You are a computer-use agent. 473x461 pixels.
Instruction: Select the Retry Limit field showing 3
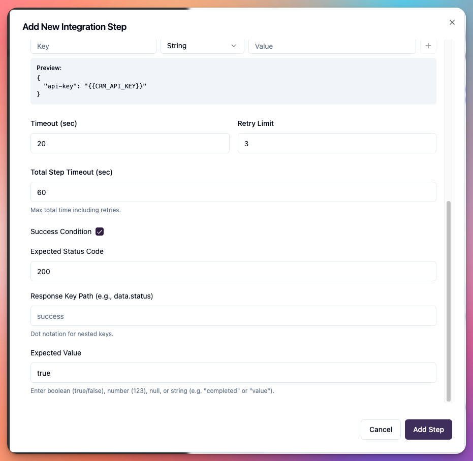[337, 143]
